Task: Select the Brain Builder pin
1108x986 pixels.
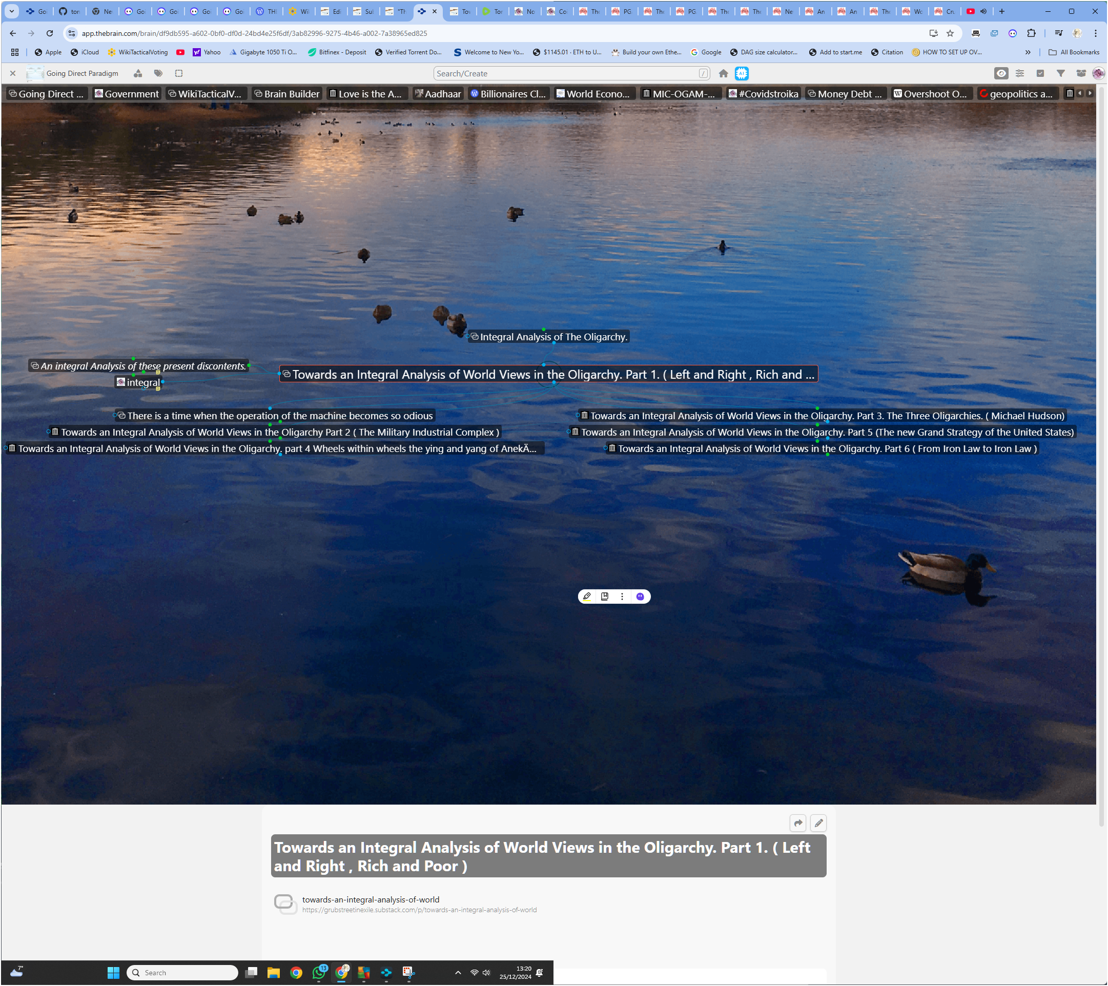Action: (x=287, y=94)
